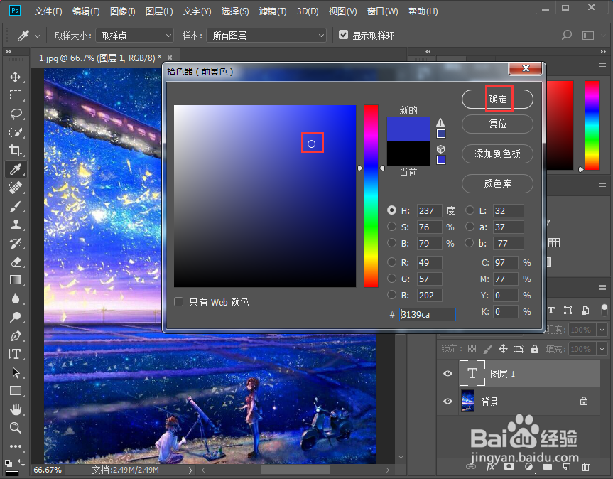613x479 pixels.
Task: Open the 编辑(E) menu
Action: (x=86, y=11)
